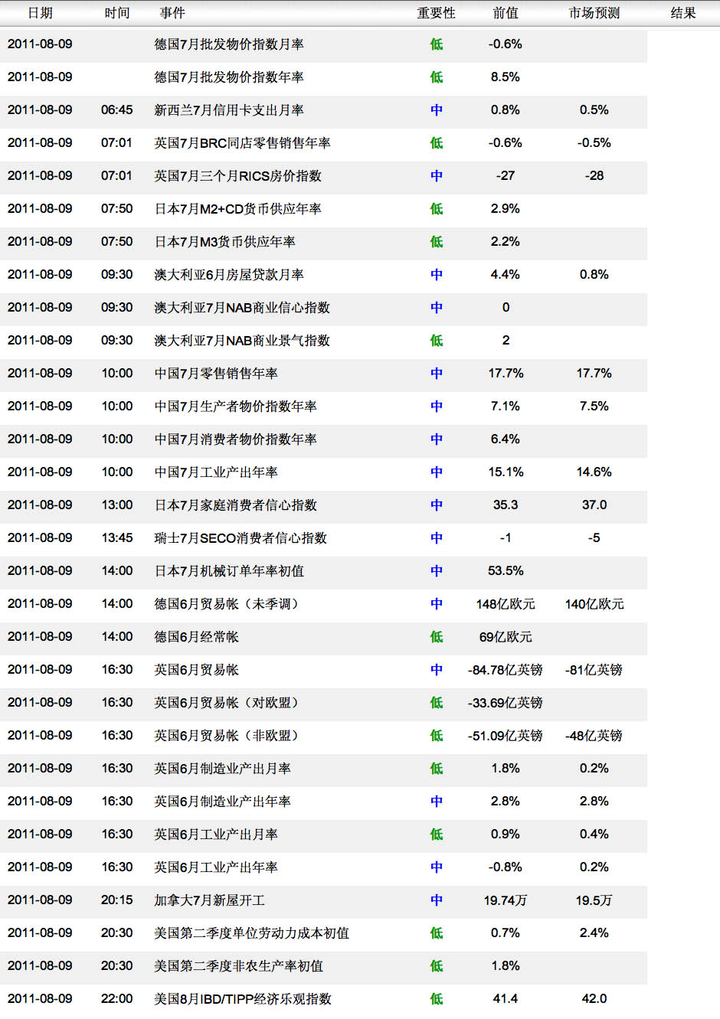Select 英国6月制造业产出年率 event
Screen dimensions: 720x1019
(222, 802)
